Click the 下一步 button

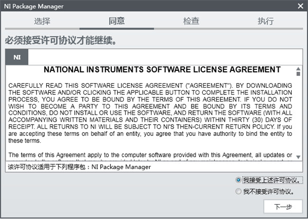[x=283, y=207]
